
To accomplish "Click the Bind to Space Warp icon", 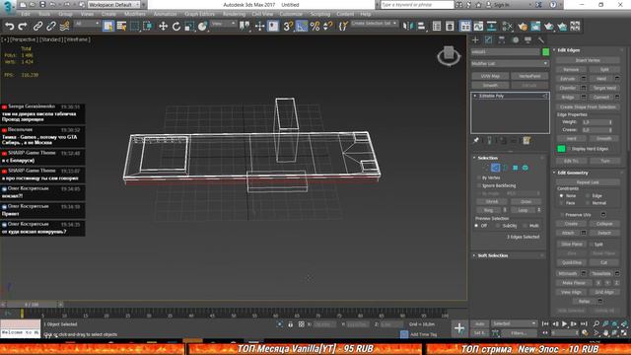I will tap(64, 27).
